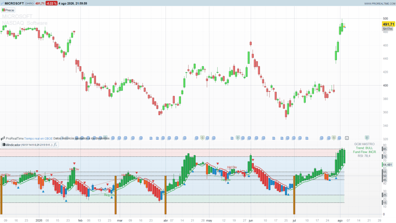Click the 'Tiempo real en CBOE' link
The height and width of the screenshot is (223, 396).
tap(38, 139)
